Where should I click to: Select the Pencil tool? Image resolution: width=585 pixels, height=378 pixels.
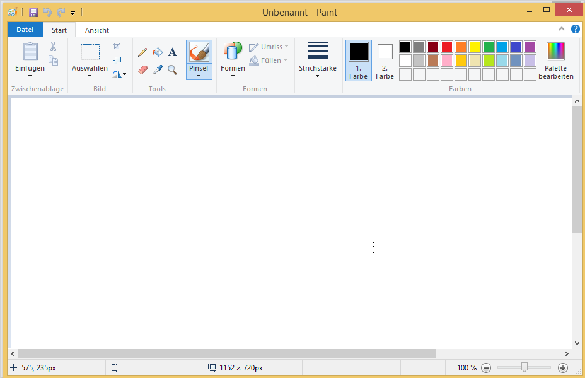click(142, 52)
